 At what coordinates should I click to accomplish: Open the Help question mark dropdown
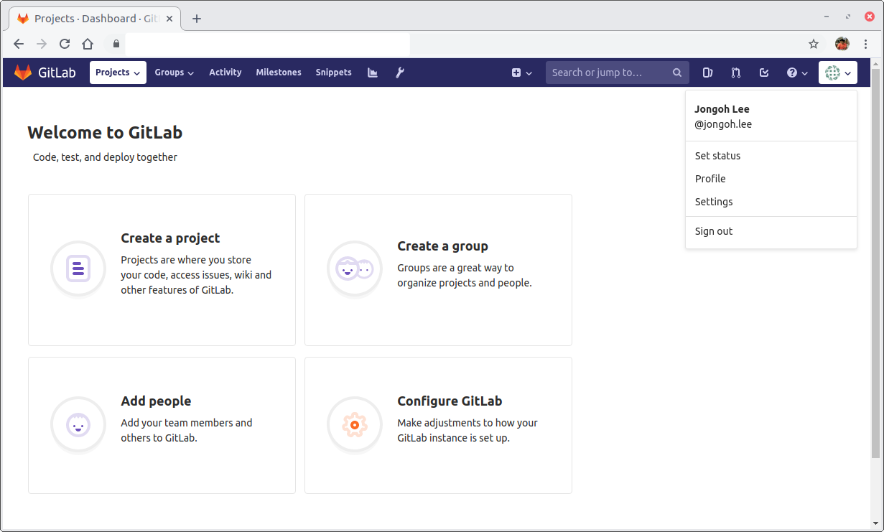click(797, 73)
